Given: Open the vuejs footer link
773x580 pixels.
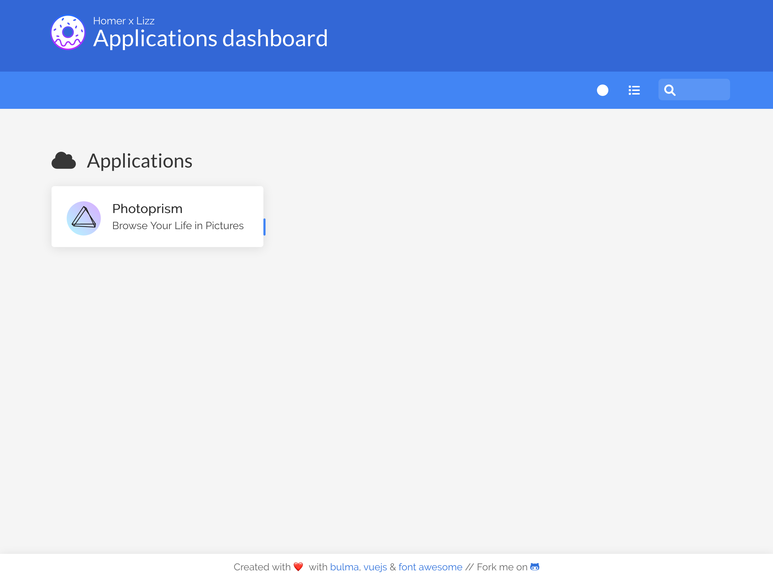Looking at the screenshot, I should [x=375, y=567].
